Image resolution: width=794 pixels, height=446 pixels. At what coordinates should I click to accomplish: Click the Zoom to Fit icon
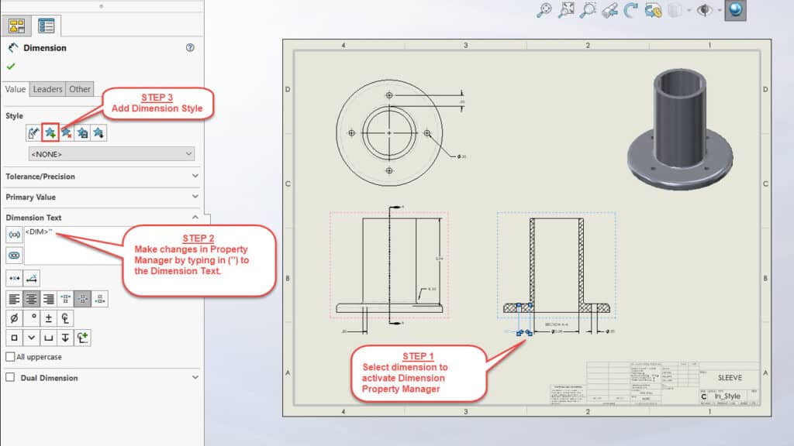tap(566, 11)
